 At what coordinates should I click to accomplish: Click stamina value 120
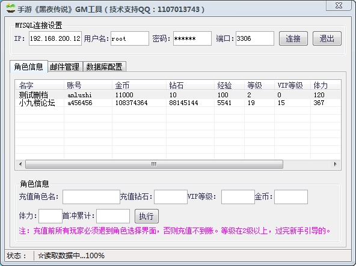[319, 95]
